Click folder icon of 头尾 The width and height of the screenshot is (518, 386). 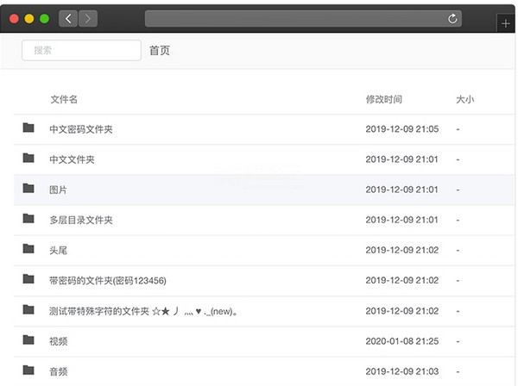(x=28, y=249)
